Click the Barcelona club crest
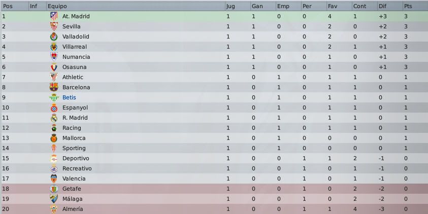428x214 pixels. 54,87
